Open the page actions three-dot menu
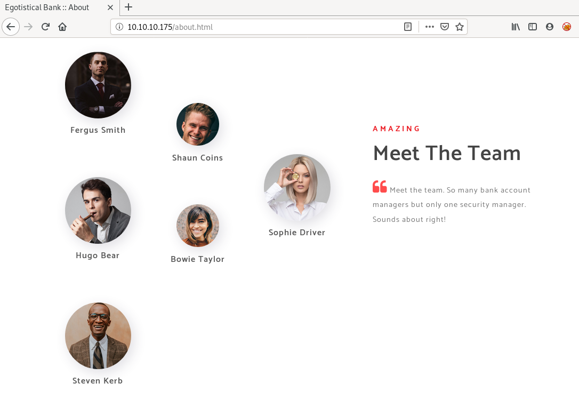 click(430, 27)
